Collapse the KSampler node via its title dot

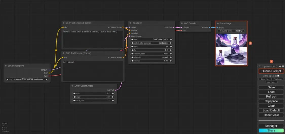coord(130,23)
